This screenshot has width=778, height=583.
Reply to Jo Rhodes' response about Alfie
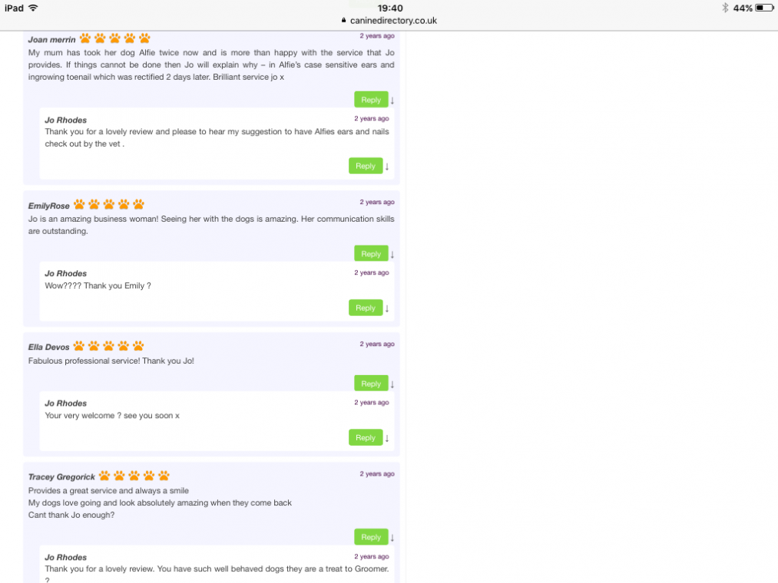[366, 166]
